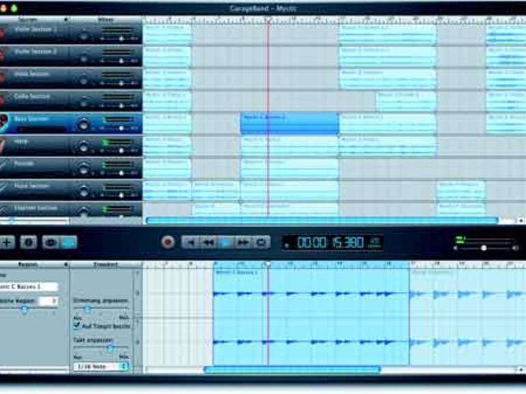Screen dimensions: 526x394
Task: Click the region pitch value field
Action: click(47, 301)
